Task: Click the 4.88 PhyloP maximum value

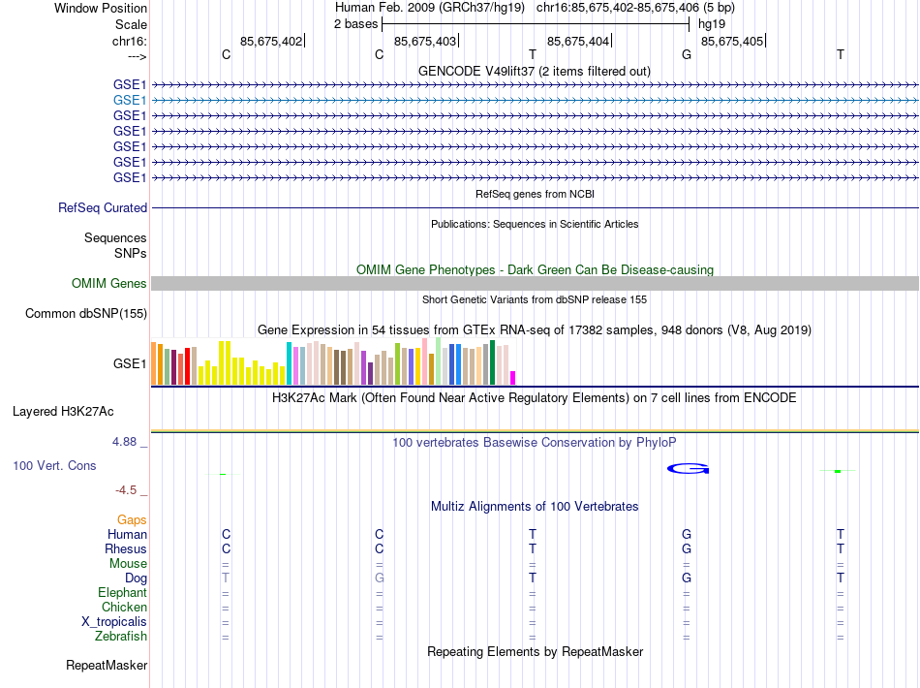Action: (x=124, y=442)
